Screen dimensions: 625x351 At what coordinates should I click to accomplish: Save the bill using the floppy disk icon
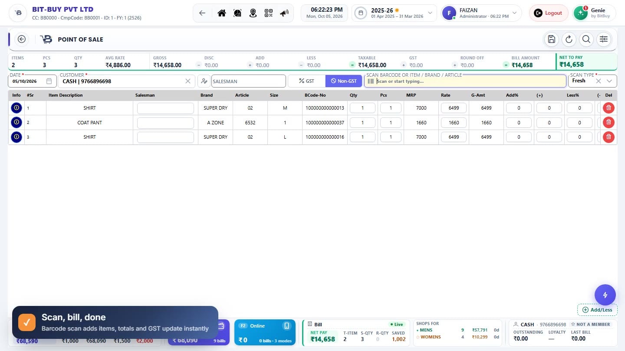click(x=552, y=39)
